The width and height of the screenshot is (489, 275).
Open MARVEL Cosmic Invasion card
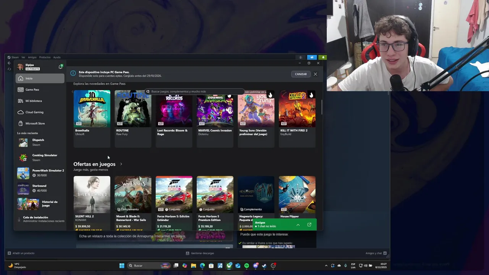tap(215, 118)
